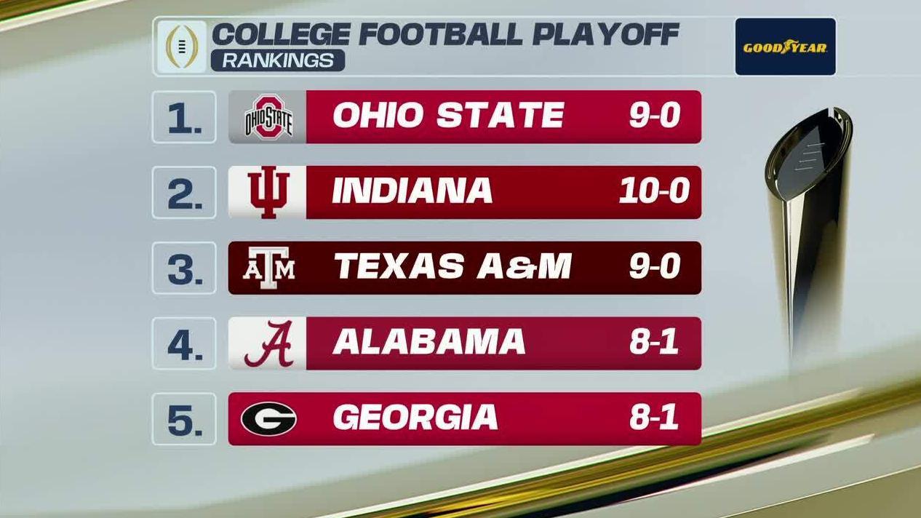This screenshot has width=921, height=518.
Task: Click the Texas A&M ATM logo
Action: (x=268, y=268)
